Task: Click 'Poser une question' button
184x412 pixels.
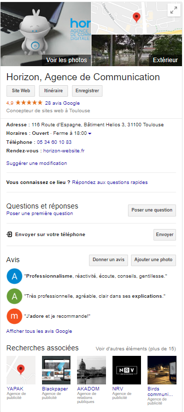Action: [x=152, y=210]
